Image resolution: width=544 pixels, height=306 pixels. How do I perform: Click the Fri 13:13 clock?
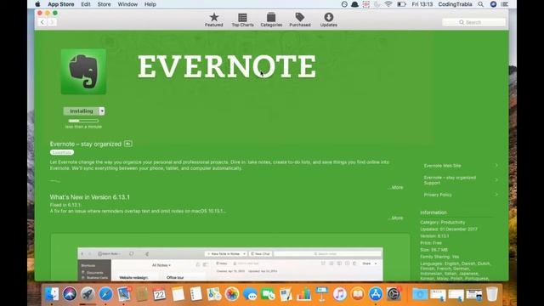click(x=422, y=4)
